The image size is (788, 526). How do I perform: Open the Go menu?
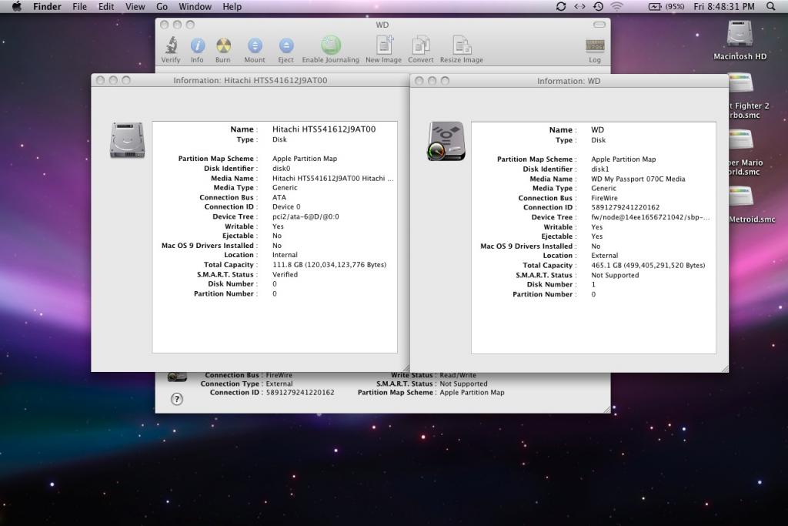(162, 6)
